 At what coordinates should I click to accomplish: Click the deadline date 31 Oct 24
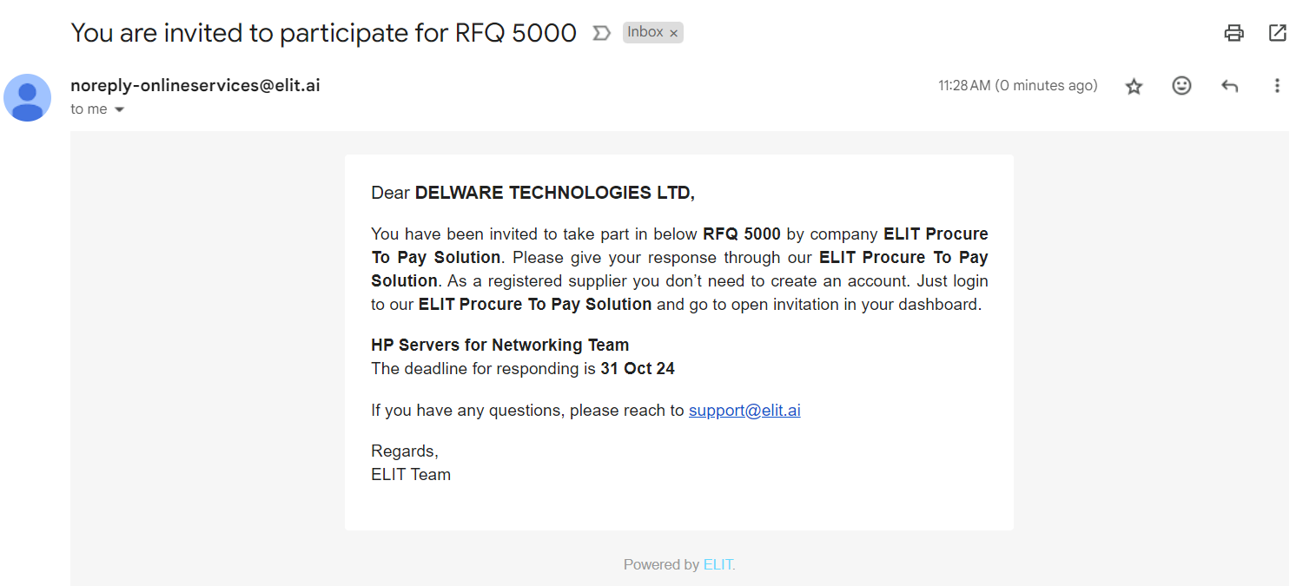pos(638,368)
